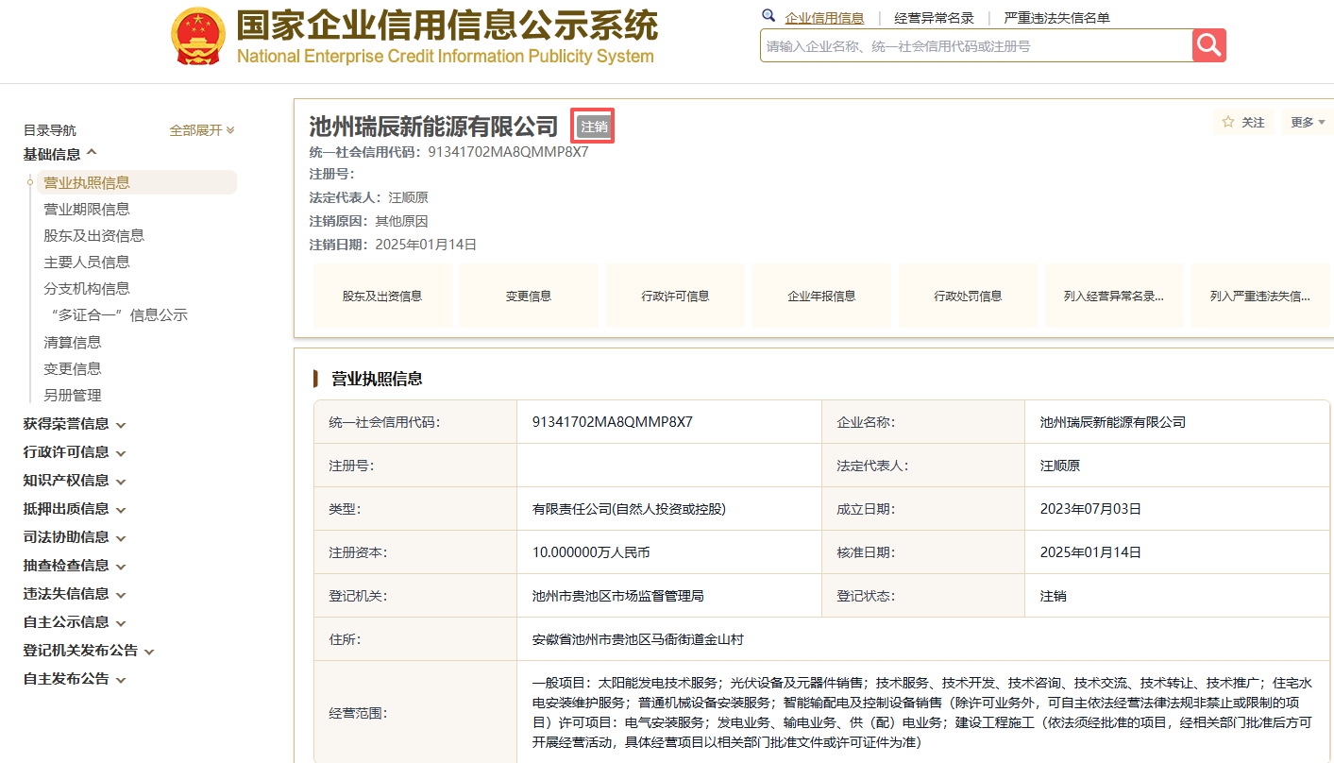The height and width of the screenshot is (763, 1334).
Task: Click the 行政处罚信息 card button
Action: click(968, 296)
